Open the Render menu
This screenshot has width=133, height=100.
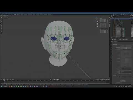pos(6,14)
